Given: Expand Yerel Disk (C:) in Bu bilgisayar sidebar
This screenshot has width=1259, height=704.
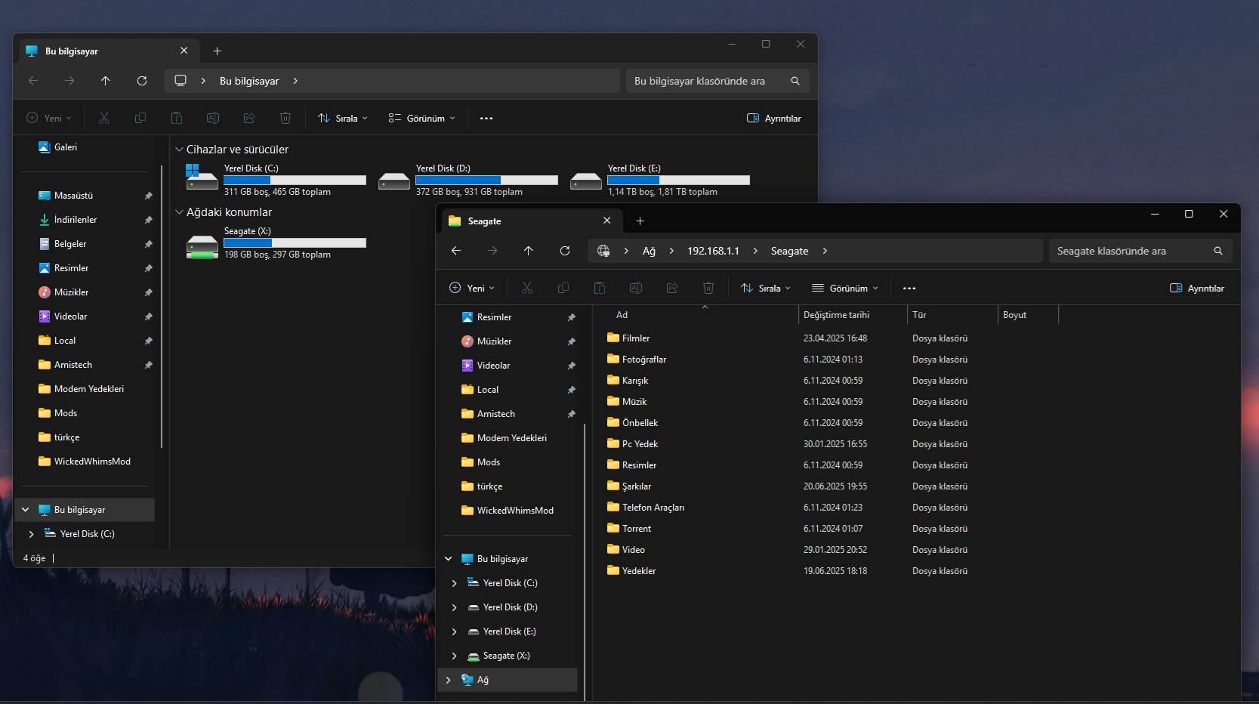Looking at the screenshot, I should [x=31, y=534].
